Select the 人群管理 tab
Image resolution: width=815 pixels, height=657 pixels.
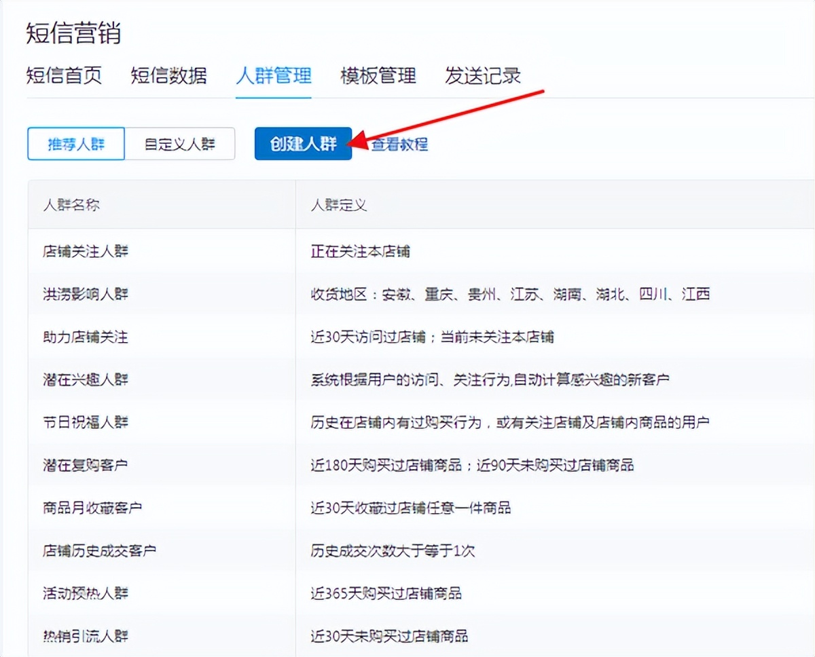[x=274, y=75]
